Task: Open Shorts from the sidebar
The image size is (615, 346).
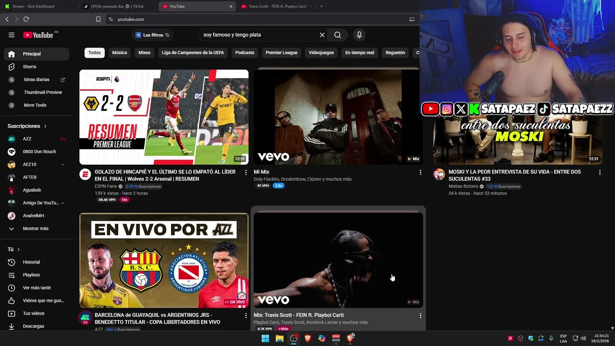Action: 37,67
